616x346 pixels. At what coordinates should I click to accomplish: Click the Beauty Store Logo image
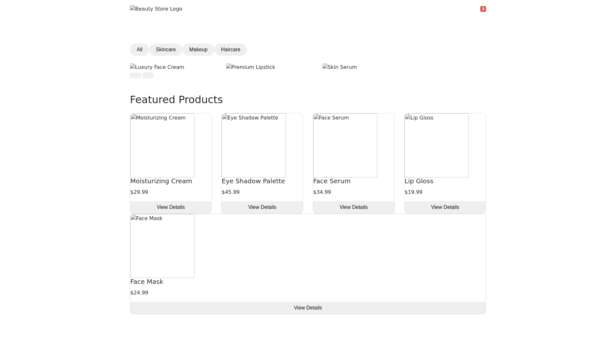tap(156, 9)
